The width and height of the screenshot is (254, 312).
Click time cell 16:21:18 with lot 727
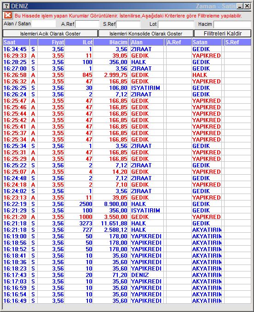point(15,230)
